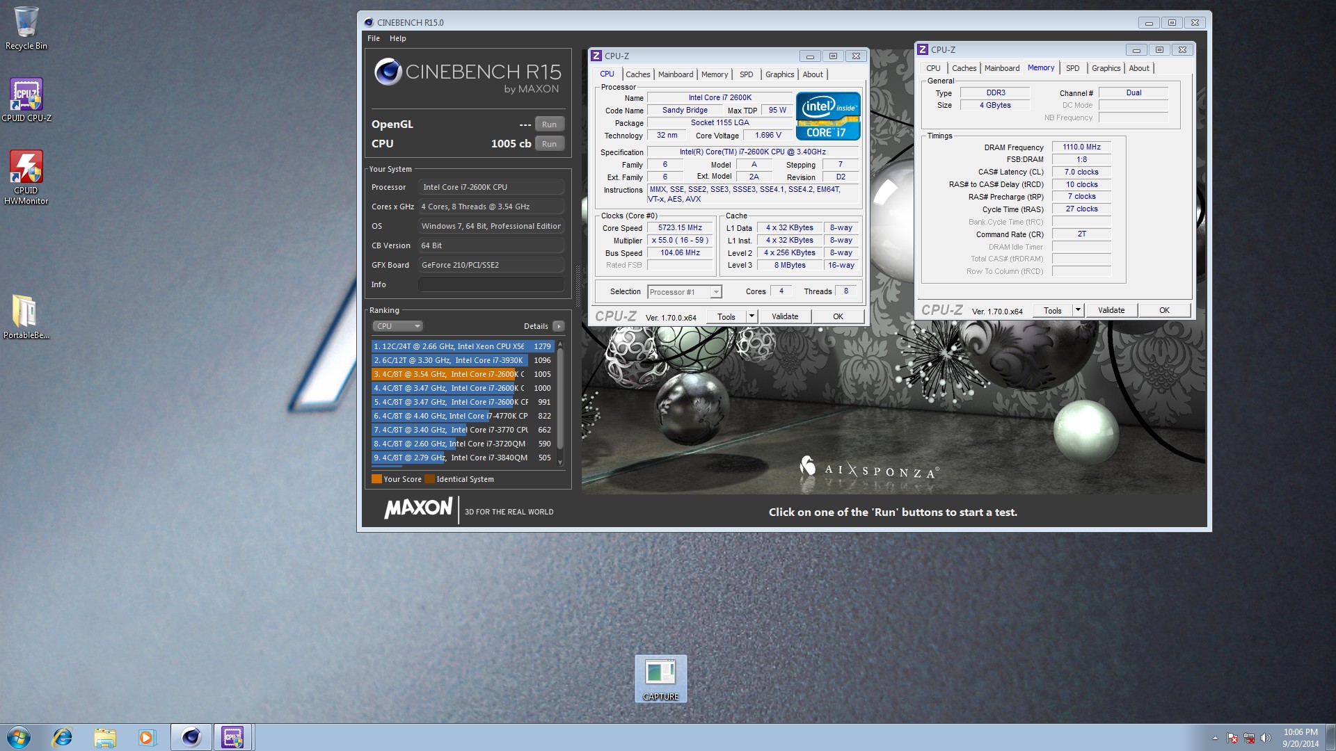The width and height of the screenshot is (1336, 751).
Task: Switch to About tab in right CPU-Z
Action: (x=1138, y=68)
